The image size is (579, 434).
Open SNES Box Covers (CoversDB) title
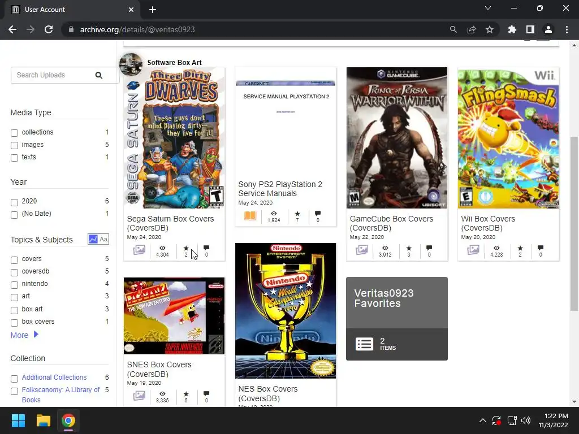pos(159,369)
